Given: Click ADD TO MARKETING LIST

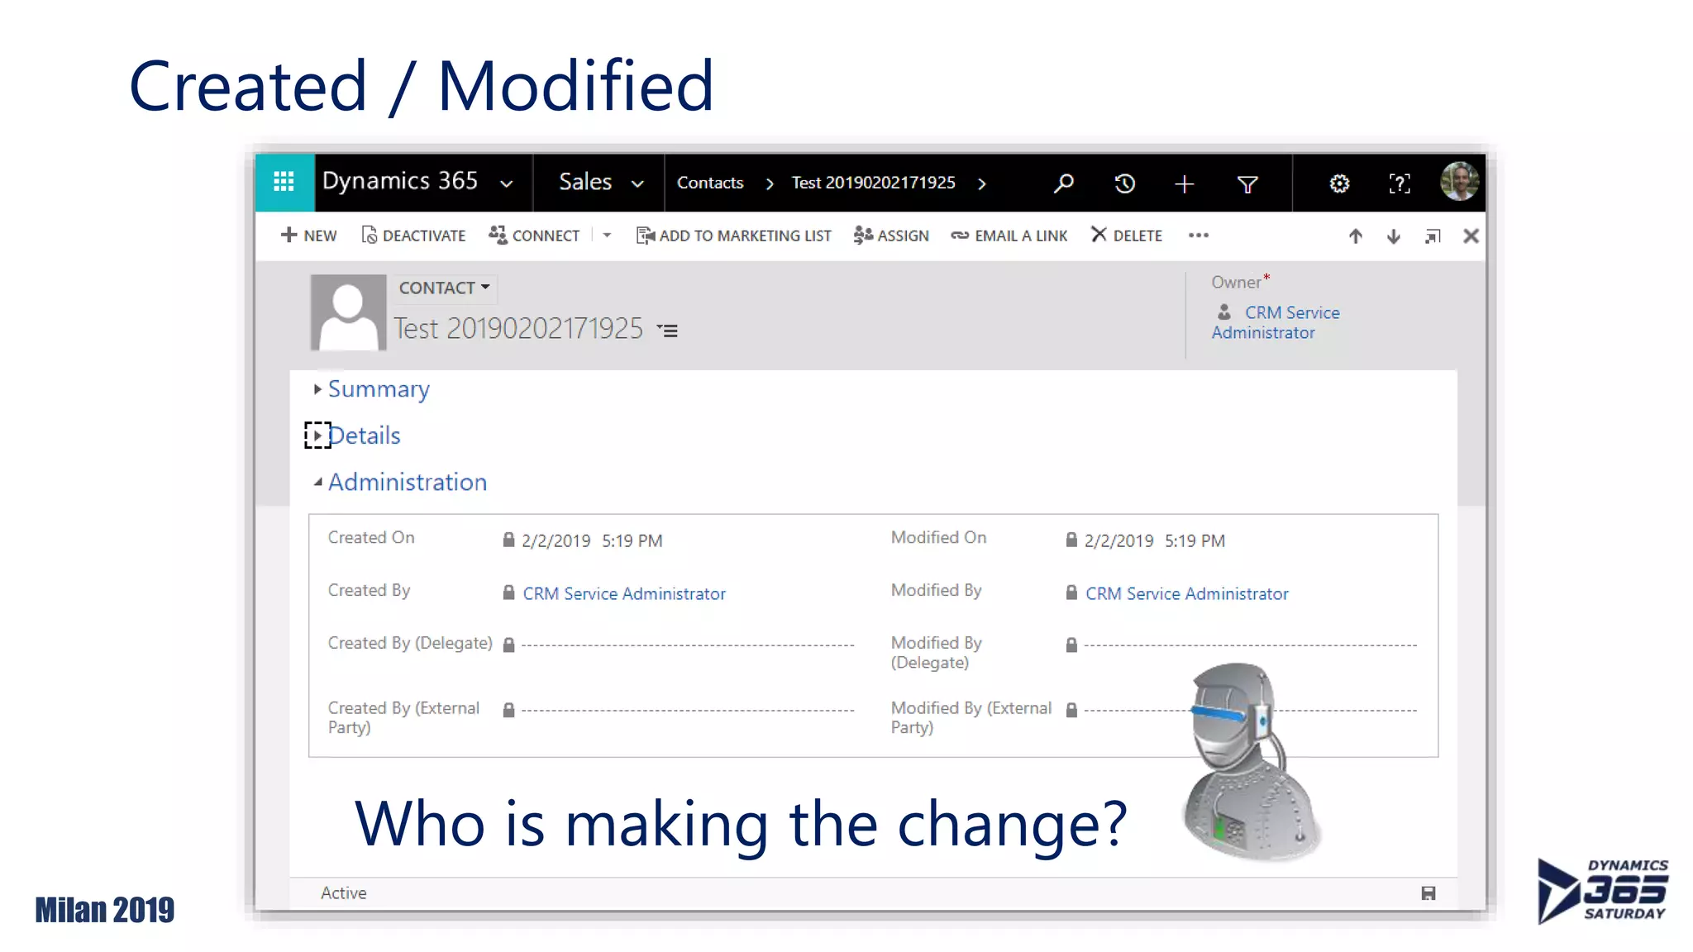Looking at the screenshot, I should click(733, 236).
